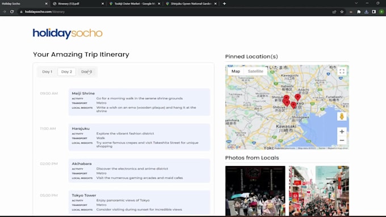Click the 09:00 AM time label

coord(49,93)
